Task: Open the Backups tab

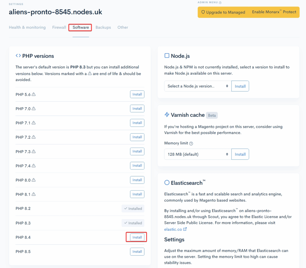Action: 103,27
